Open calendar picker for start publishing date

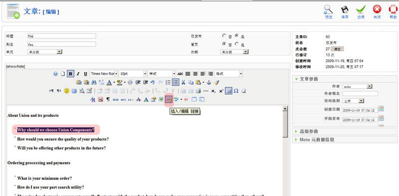coord(381,118)
